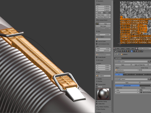The height and width of the screenshot is (113, 151).
Task: Click the Lens value slider field
Action: [x=103, y=35]
